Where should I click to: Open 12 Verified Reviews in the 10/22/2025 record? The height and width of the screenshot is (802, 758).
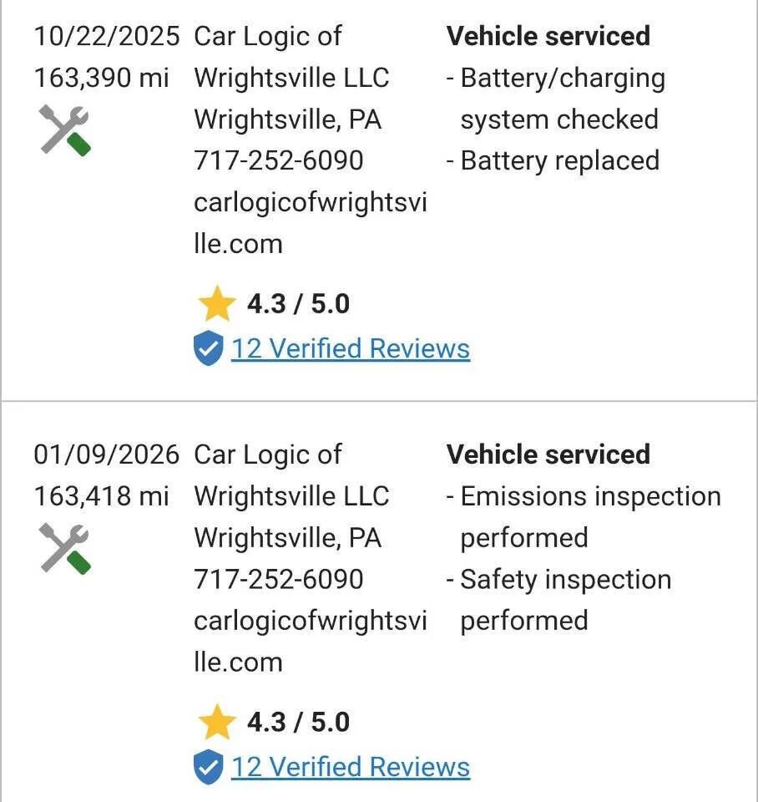click(x=351, y=349)
